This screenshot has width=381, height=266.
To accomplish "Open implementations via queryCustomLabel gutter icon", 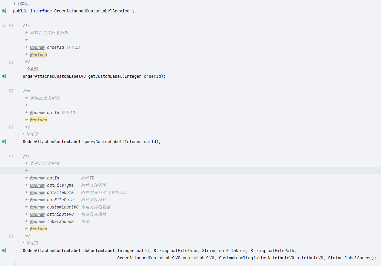I will click(4, 142).
